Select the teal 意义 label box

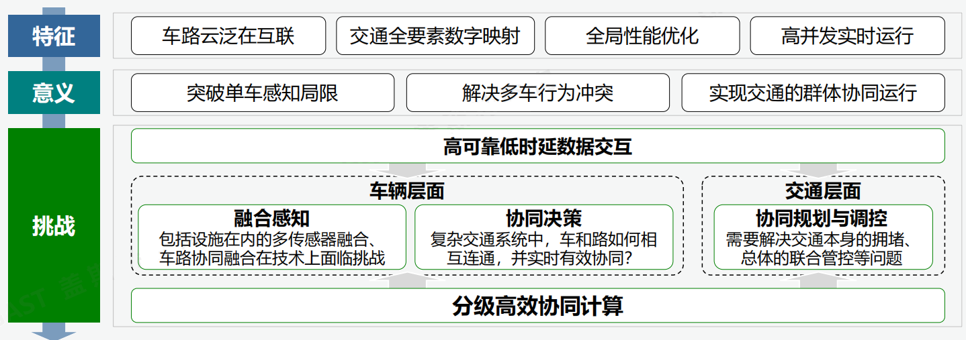click(54, 93)
